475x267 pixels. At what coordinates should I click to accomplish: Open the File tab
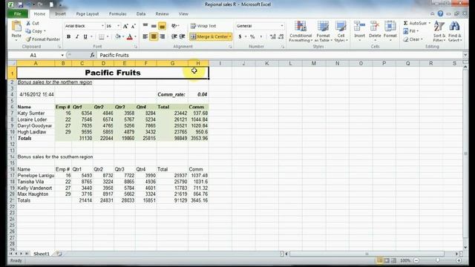(17, 14)
